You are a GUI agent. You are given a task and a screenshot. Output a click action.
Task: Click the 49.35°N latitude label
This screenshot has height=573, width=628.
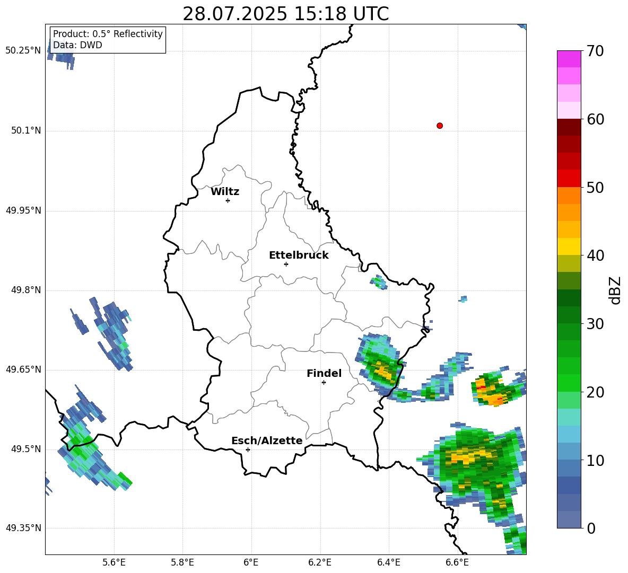click(23, 528)
